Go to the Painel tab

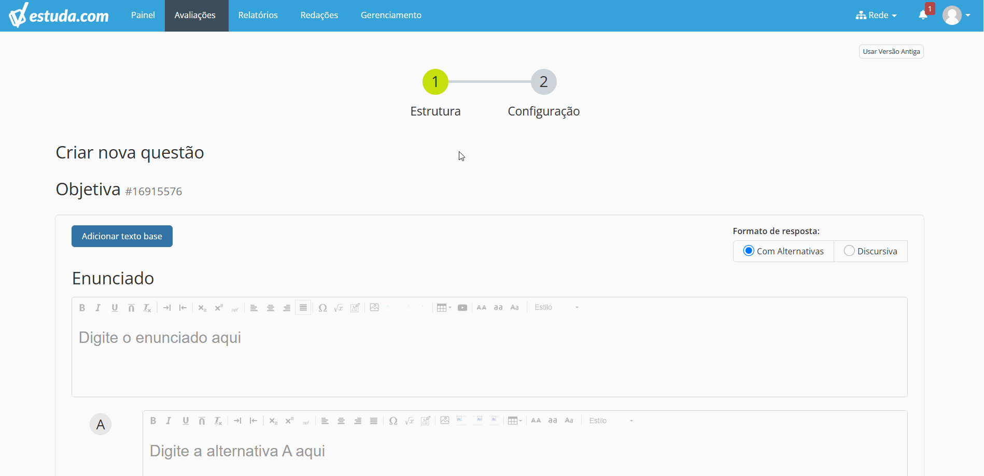click(143, 16)
